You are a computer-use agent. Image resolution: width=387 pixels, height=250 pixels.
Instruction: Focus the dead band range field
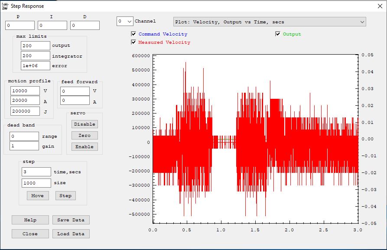(24, 136)
